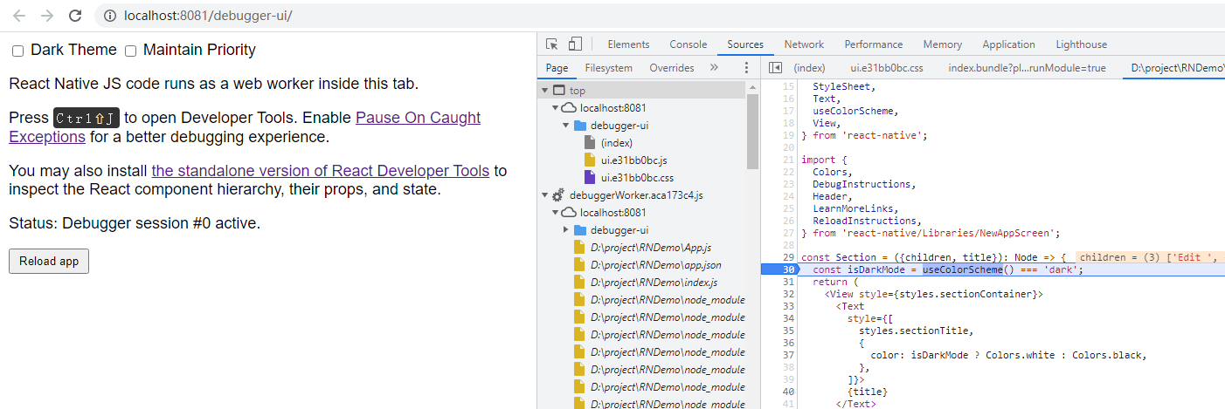1225x409 pixels.
Task: Open D:\project\RNDemo\App.js file
Action: click(x=651, y=248)
